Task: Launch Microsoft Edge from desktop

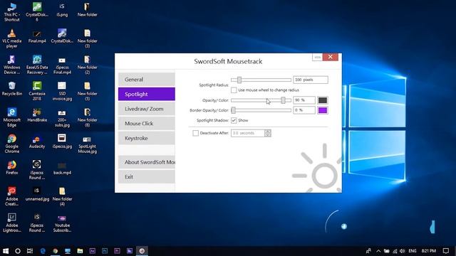Action: [x=11, y=117]
